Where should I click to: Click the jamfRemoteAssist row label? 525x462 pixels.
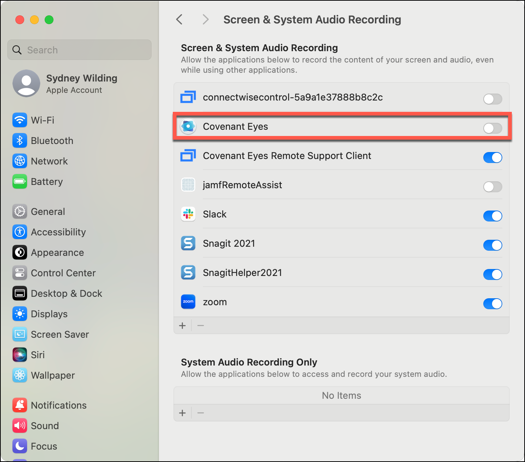pyautogui.click(x=242, y=185)
